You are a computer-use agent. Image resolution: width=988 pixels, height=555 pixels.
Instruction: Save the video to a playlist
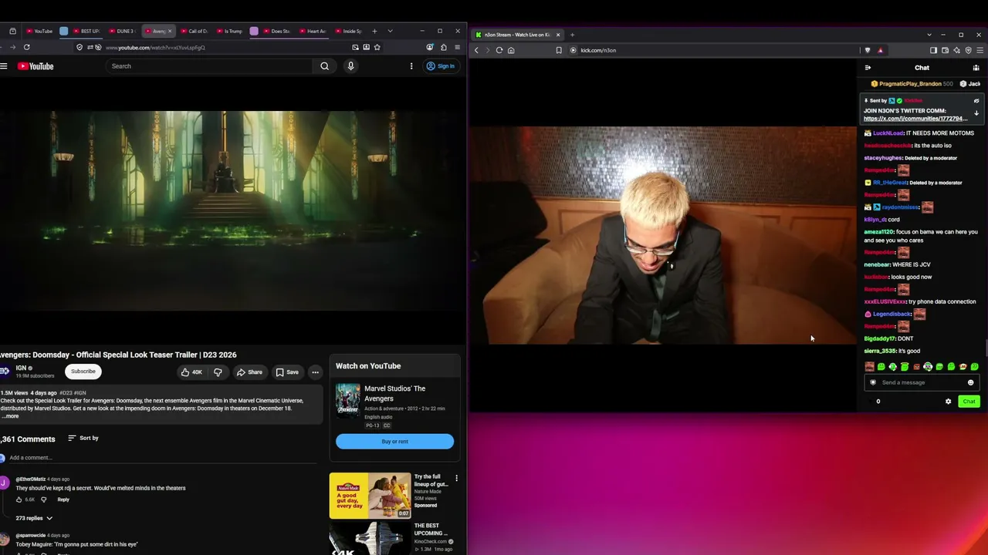coord(287,372)
